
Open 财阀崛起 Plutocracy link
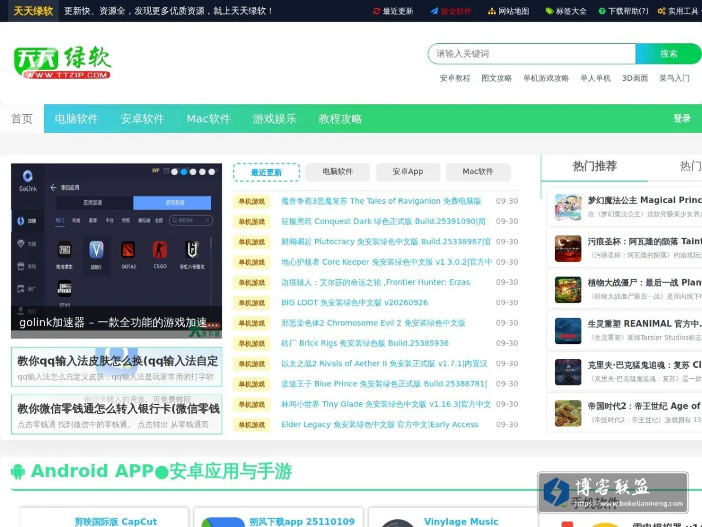point(387,242)
